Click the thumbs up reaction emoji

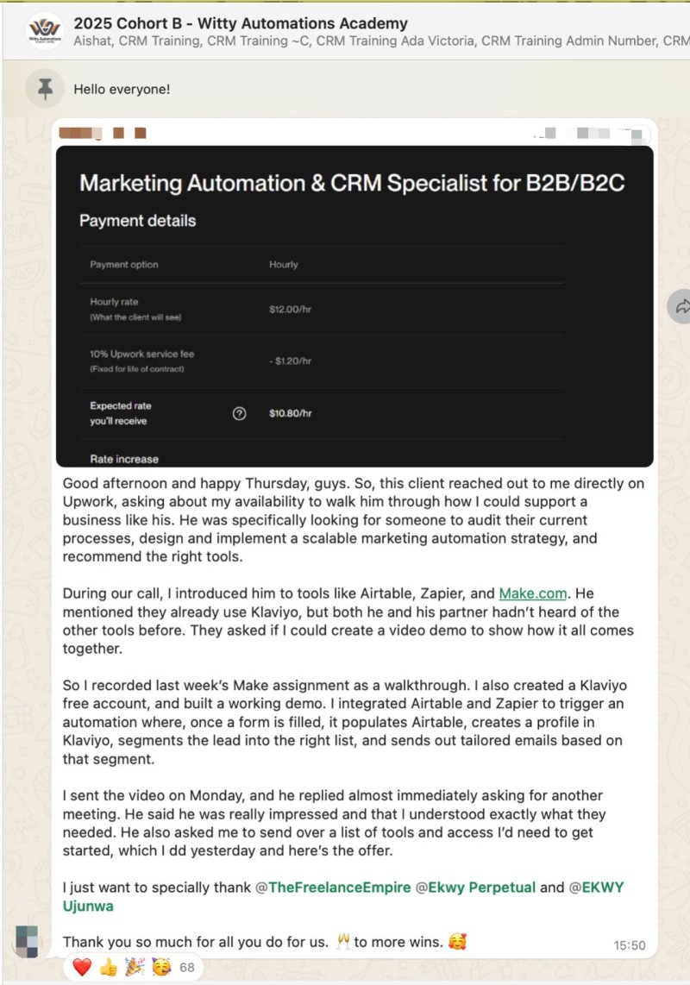tap(108, 967)
